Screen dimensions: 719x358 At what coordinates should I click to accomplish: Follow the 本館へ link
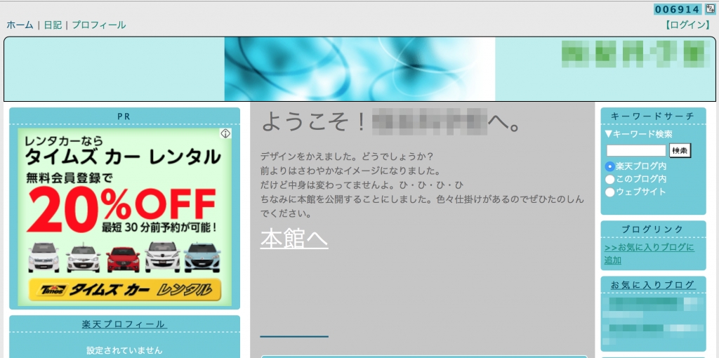click(x=293, y=239)
